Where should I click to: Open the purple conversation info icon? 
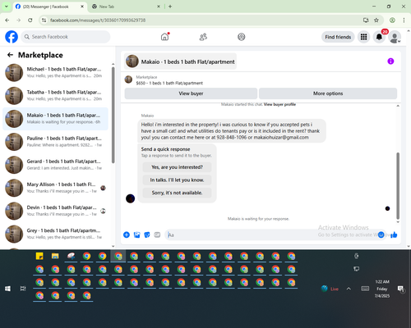tap(390, 61)
